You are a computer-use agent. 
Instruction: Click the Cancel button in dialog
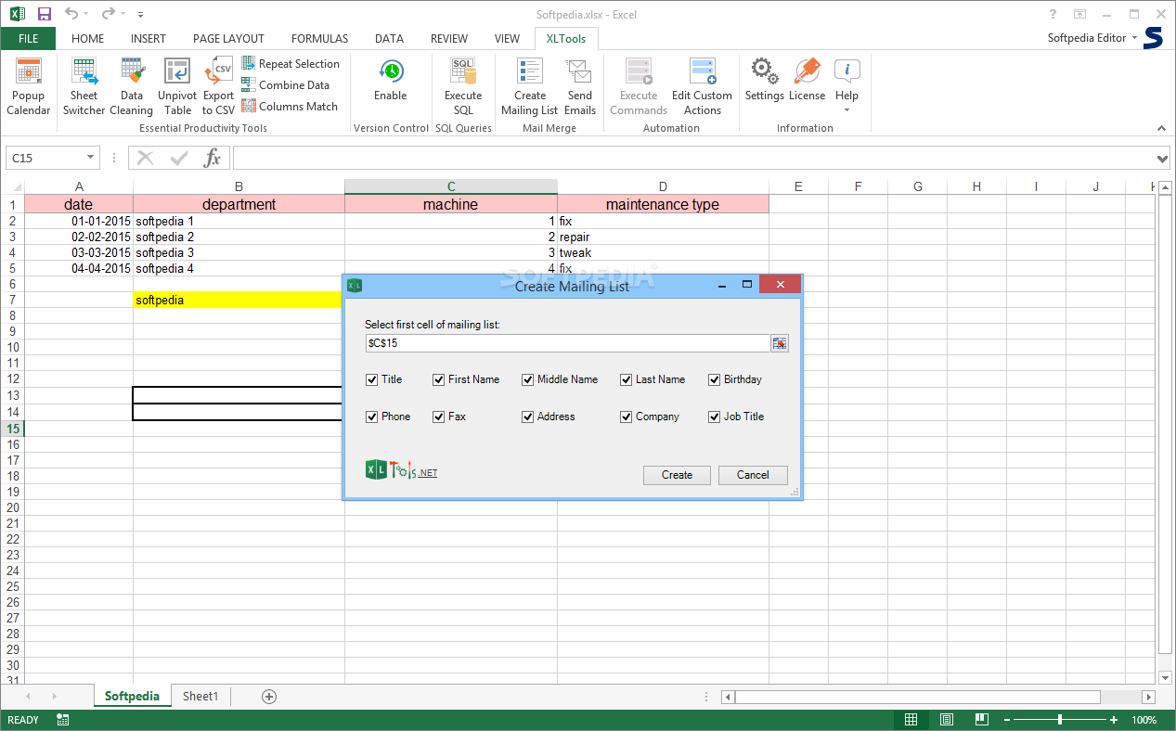[x=753, y=475]
